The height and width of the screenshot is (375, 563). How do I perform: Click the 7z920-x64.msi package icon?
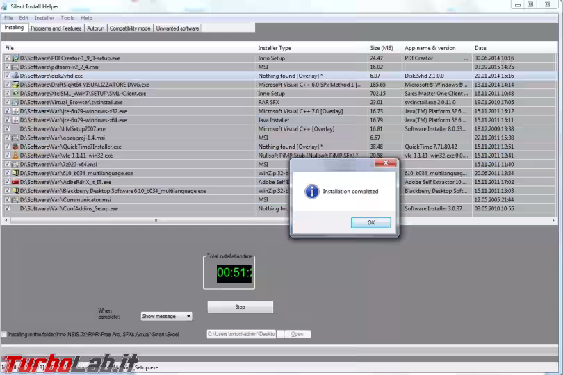[15, 165]
